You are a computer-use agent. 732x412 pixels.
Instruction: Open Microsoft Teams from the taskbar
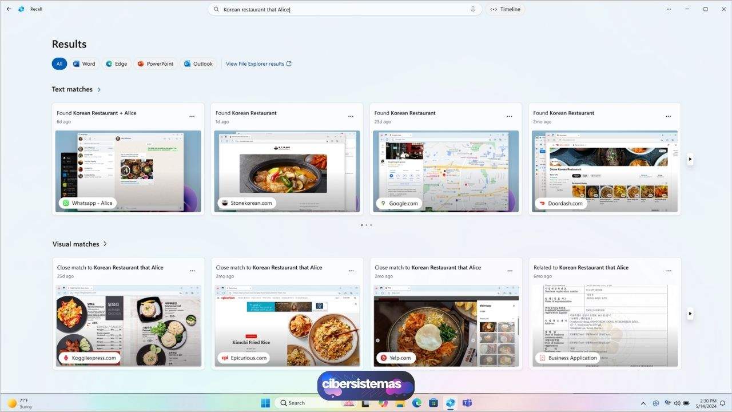[467, 403]
